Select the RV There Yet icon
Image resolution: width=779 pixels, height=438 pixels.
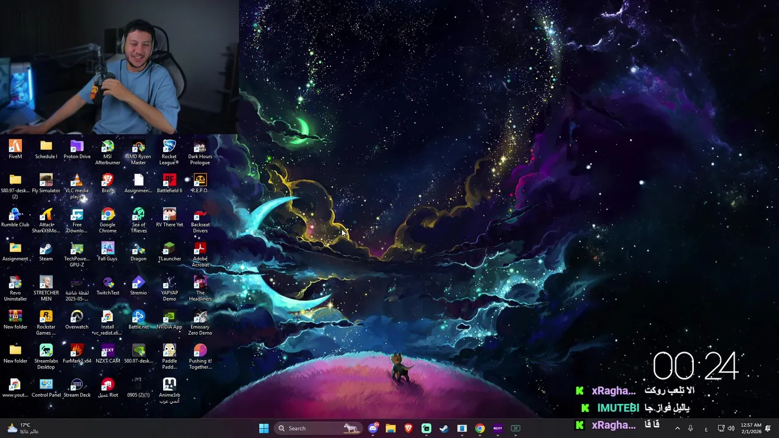[169, 218]
